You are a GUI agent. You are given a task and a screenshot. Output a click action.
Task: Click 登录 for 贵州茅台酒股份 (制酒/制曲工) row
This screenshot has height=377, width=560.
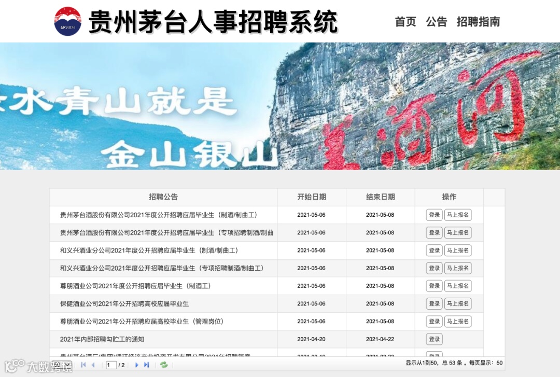pos(435,215)
